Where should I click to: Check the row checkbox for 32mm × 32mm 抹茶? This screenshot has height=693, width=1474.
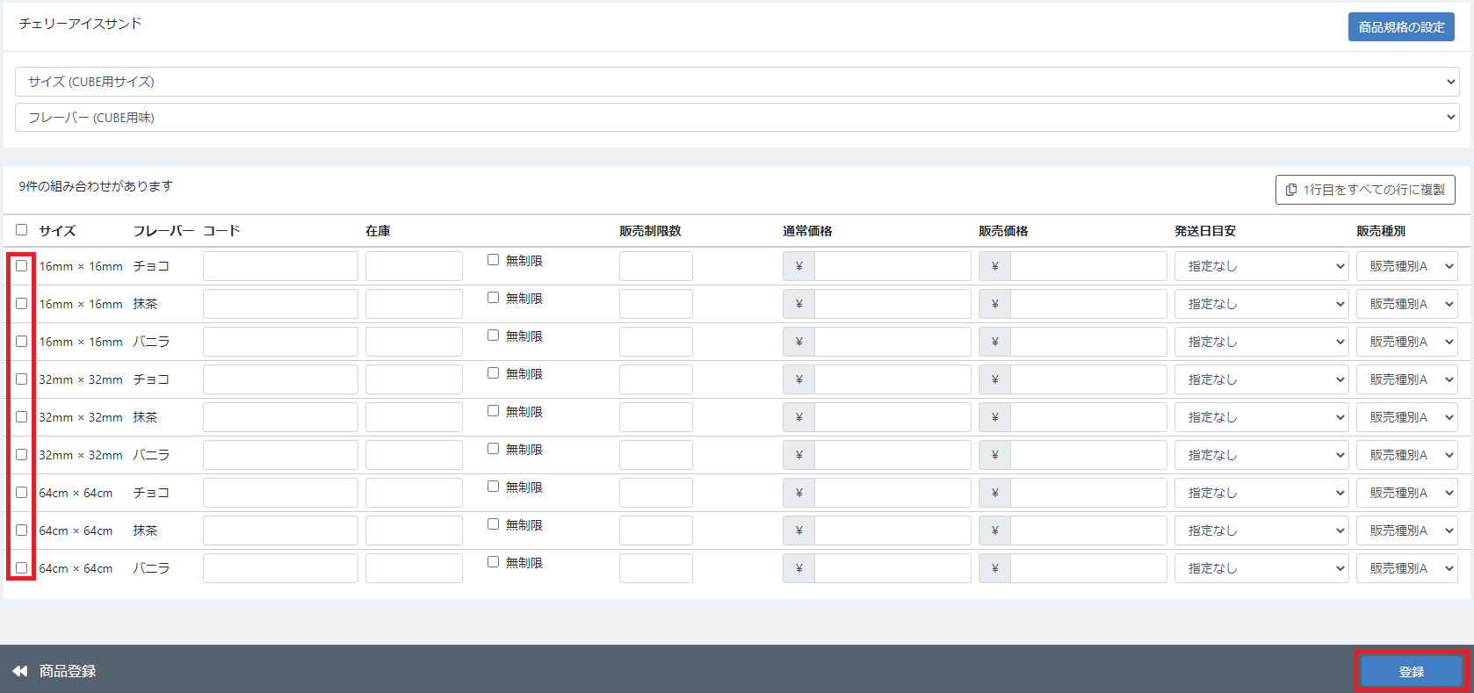click(22, 417)
